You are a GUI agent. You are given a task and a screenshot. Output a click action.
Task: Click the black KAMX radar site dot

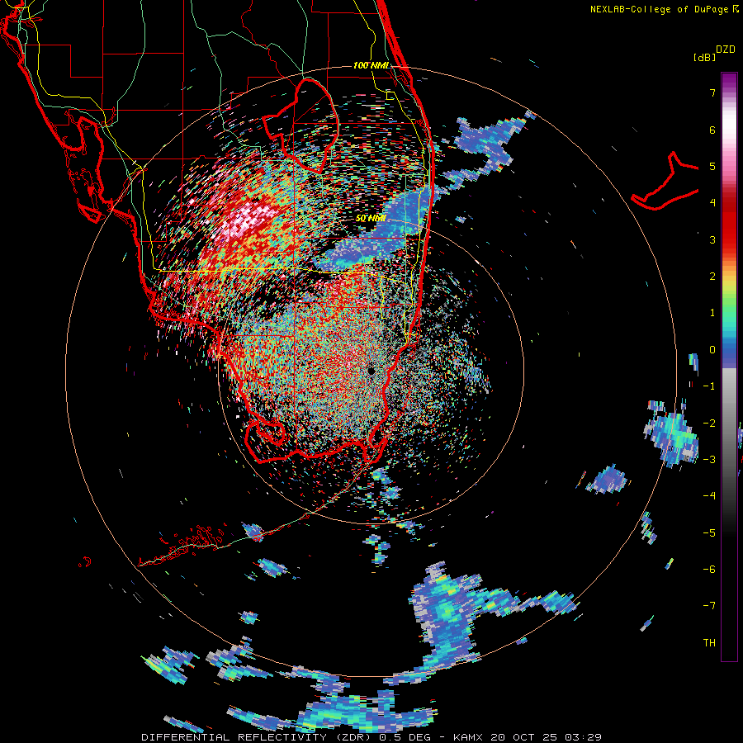click(x=371, y=371)
